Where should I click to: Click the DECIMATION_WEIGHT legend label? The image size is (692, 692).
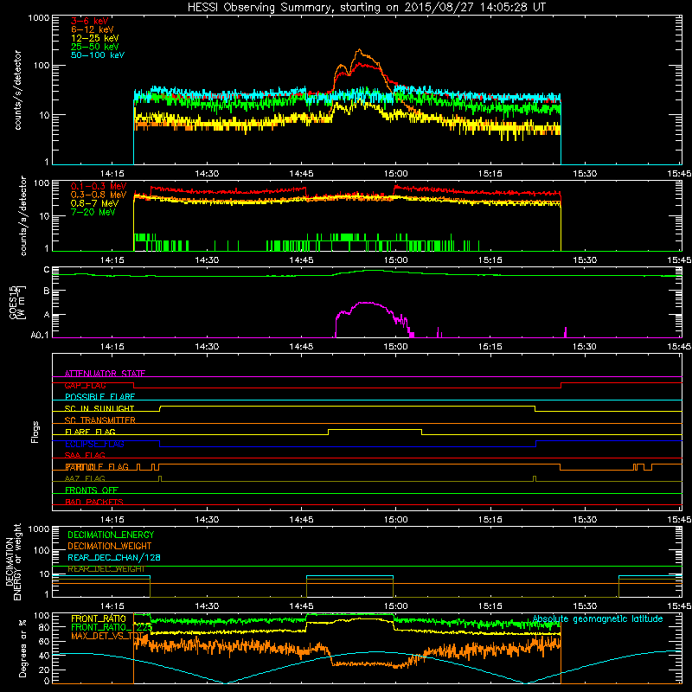point(110,547)
